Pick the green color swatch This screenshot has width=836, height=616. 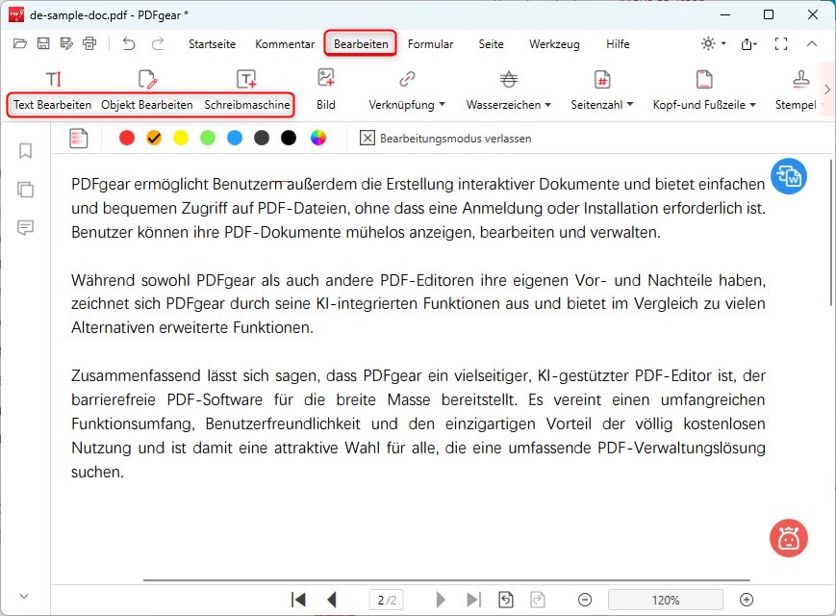pyautogui.click(x=208, y=139)
